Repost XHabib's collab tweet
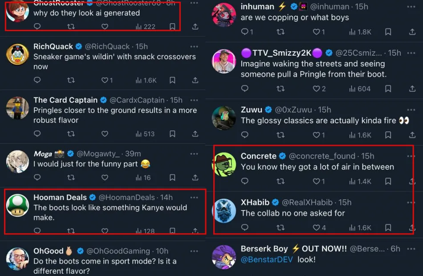Image resolution: width=423 pixels, height=276 pixels. (281, 227)
